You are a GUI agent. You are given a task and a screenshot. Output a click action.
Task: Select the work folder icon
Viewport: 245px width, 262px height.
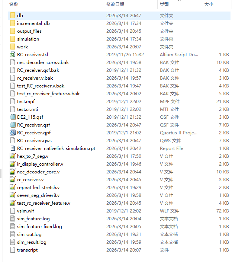tap(13, 47)
